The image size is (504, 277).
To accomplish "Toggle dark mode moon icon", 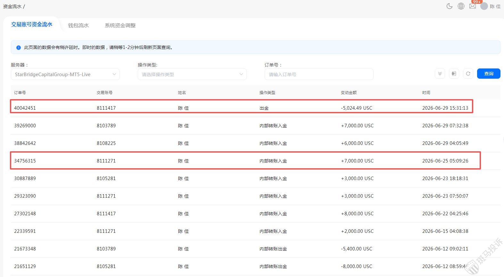I will (x=449, y=6).
